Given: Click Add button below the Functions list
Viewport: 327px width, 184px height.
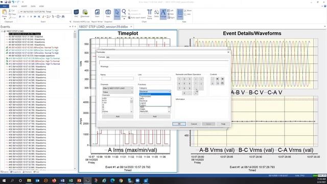Looking at the screenshot, I should [x=155, y=117].
